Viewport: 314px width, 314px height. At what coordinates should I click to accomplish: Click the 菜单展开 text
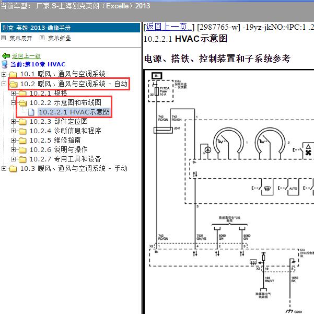pos(21,38)
